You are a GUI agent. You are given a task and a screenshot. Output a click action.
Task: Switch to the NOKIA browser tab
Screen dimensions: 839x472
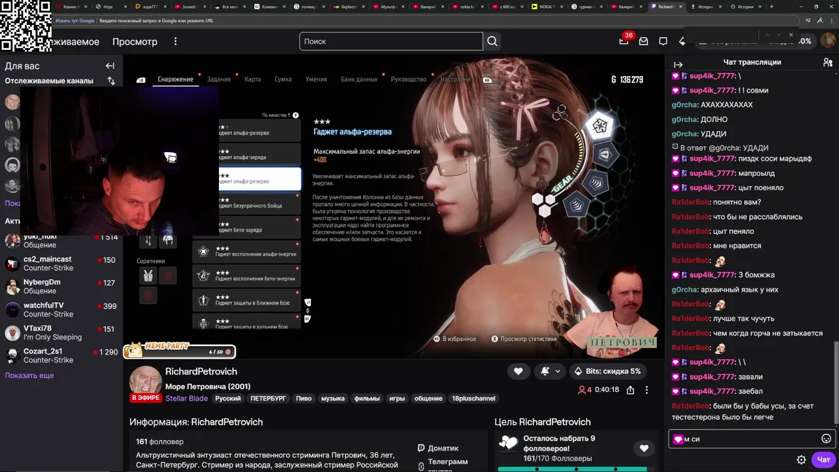(x=546, y=7)
